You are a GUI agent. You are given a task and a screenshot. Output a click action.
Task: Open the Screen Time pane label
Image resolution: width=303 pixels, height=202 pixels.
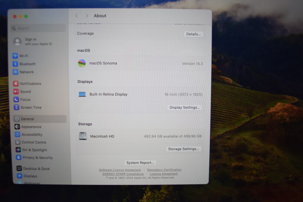(x=31, y=108)
